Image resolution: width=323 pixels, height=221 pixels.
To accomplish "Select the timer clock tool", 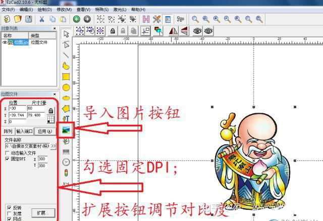I will pos(66,162).
